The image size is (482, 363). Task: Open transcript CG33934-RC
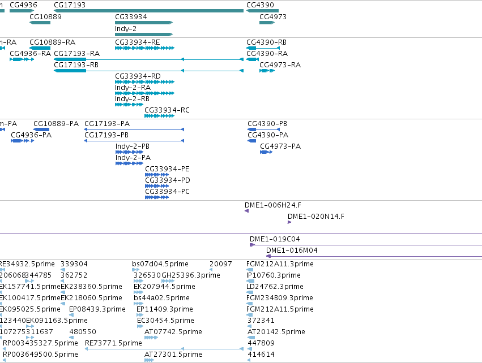(x=167, y=110)
